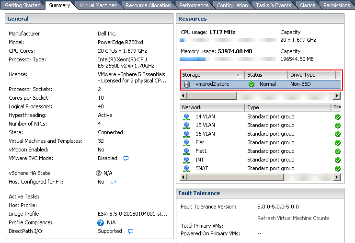Screen dimensions: 355x243
Task: Select the INT network name
Action: click(x=199, y=160)
